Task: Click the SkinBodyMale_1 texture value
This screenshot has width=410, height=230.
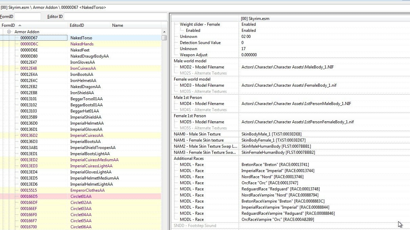Action: (x=271, y=134)
